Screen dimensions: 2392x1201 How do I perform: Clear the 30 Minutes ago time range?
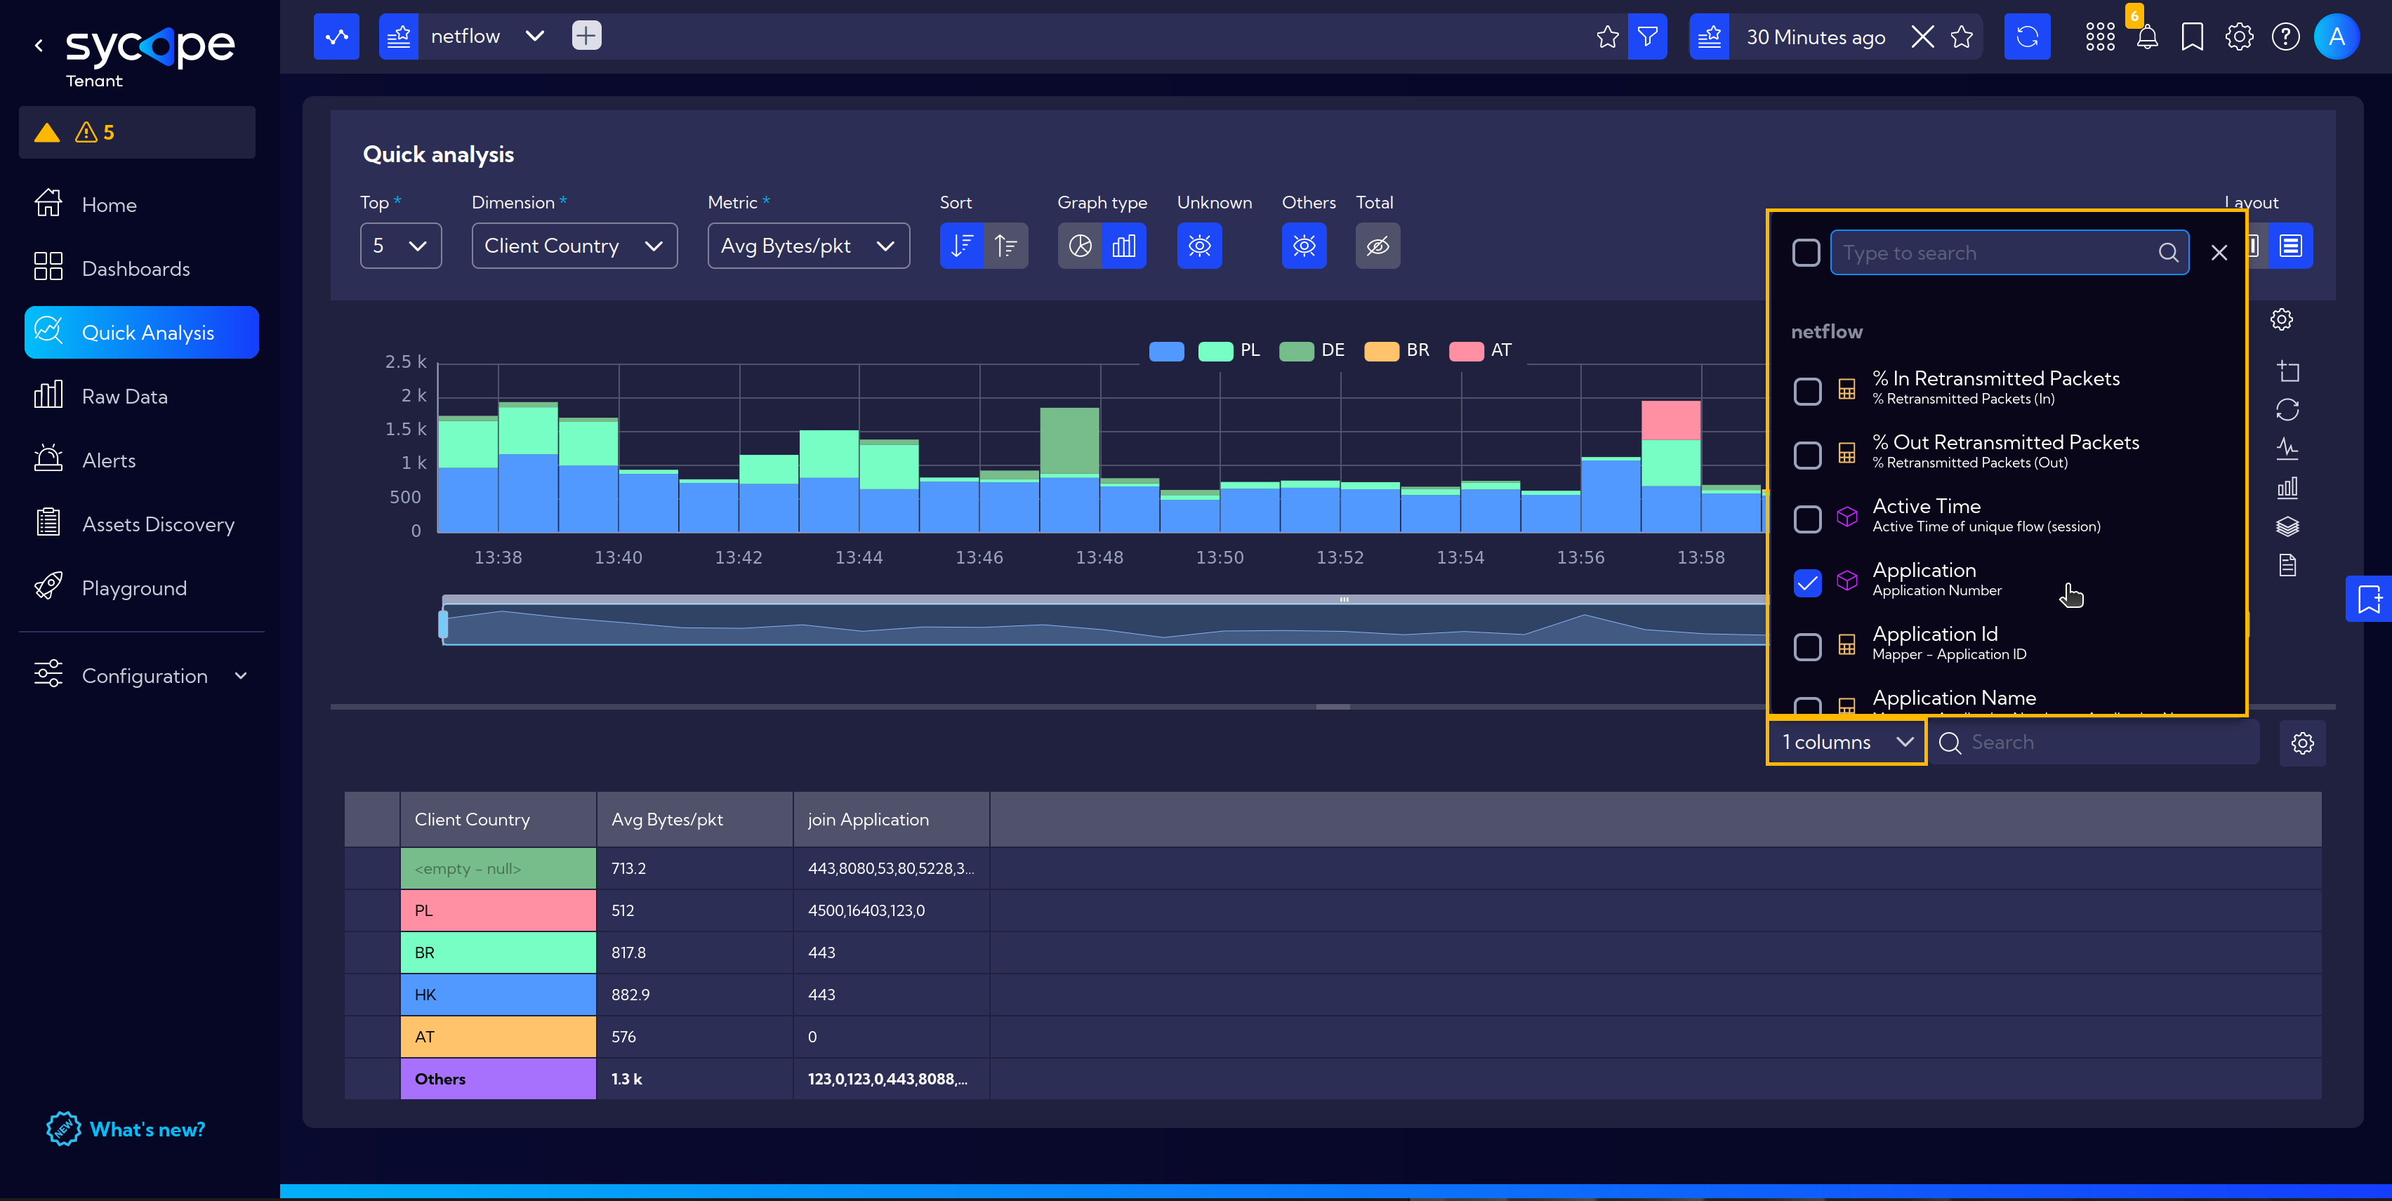(x=1922, y=37)
